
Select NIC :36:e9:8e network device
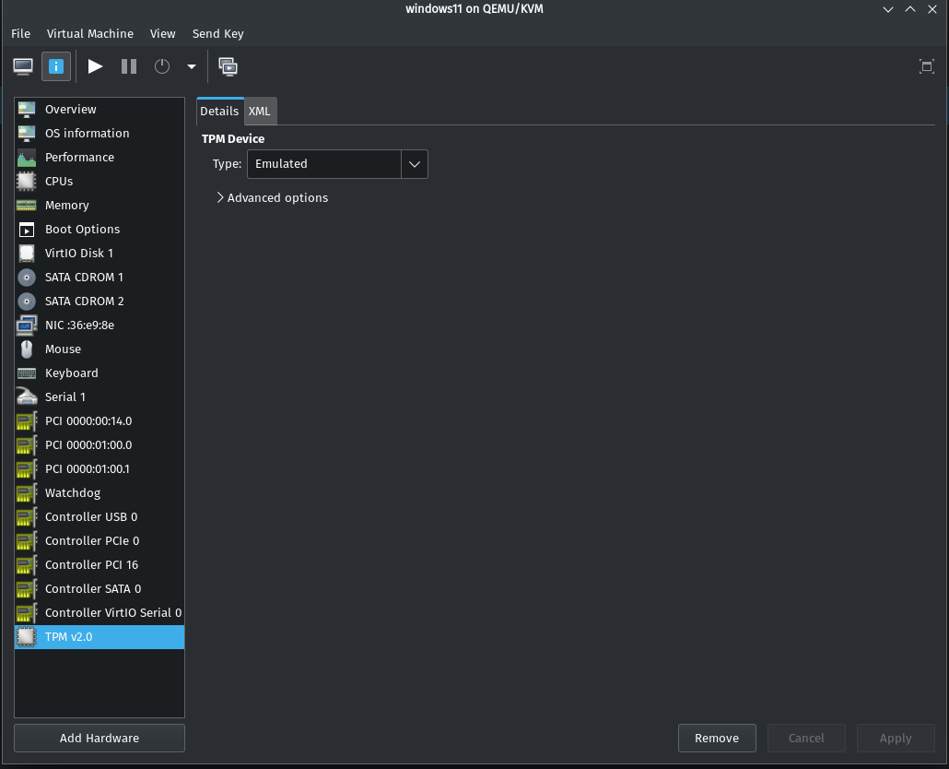tap(79, 325)
